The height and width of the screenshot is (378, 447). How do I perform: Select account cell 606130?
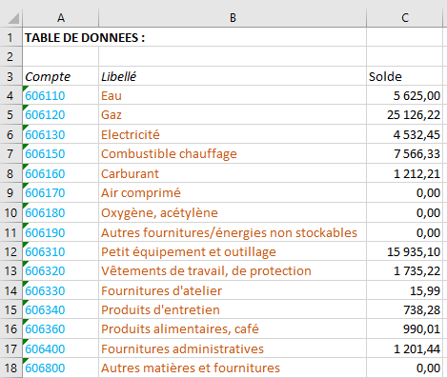pos(61,134)
